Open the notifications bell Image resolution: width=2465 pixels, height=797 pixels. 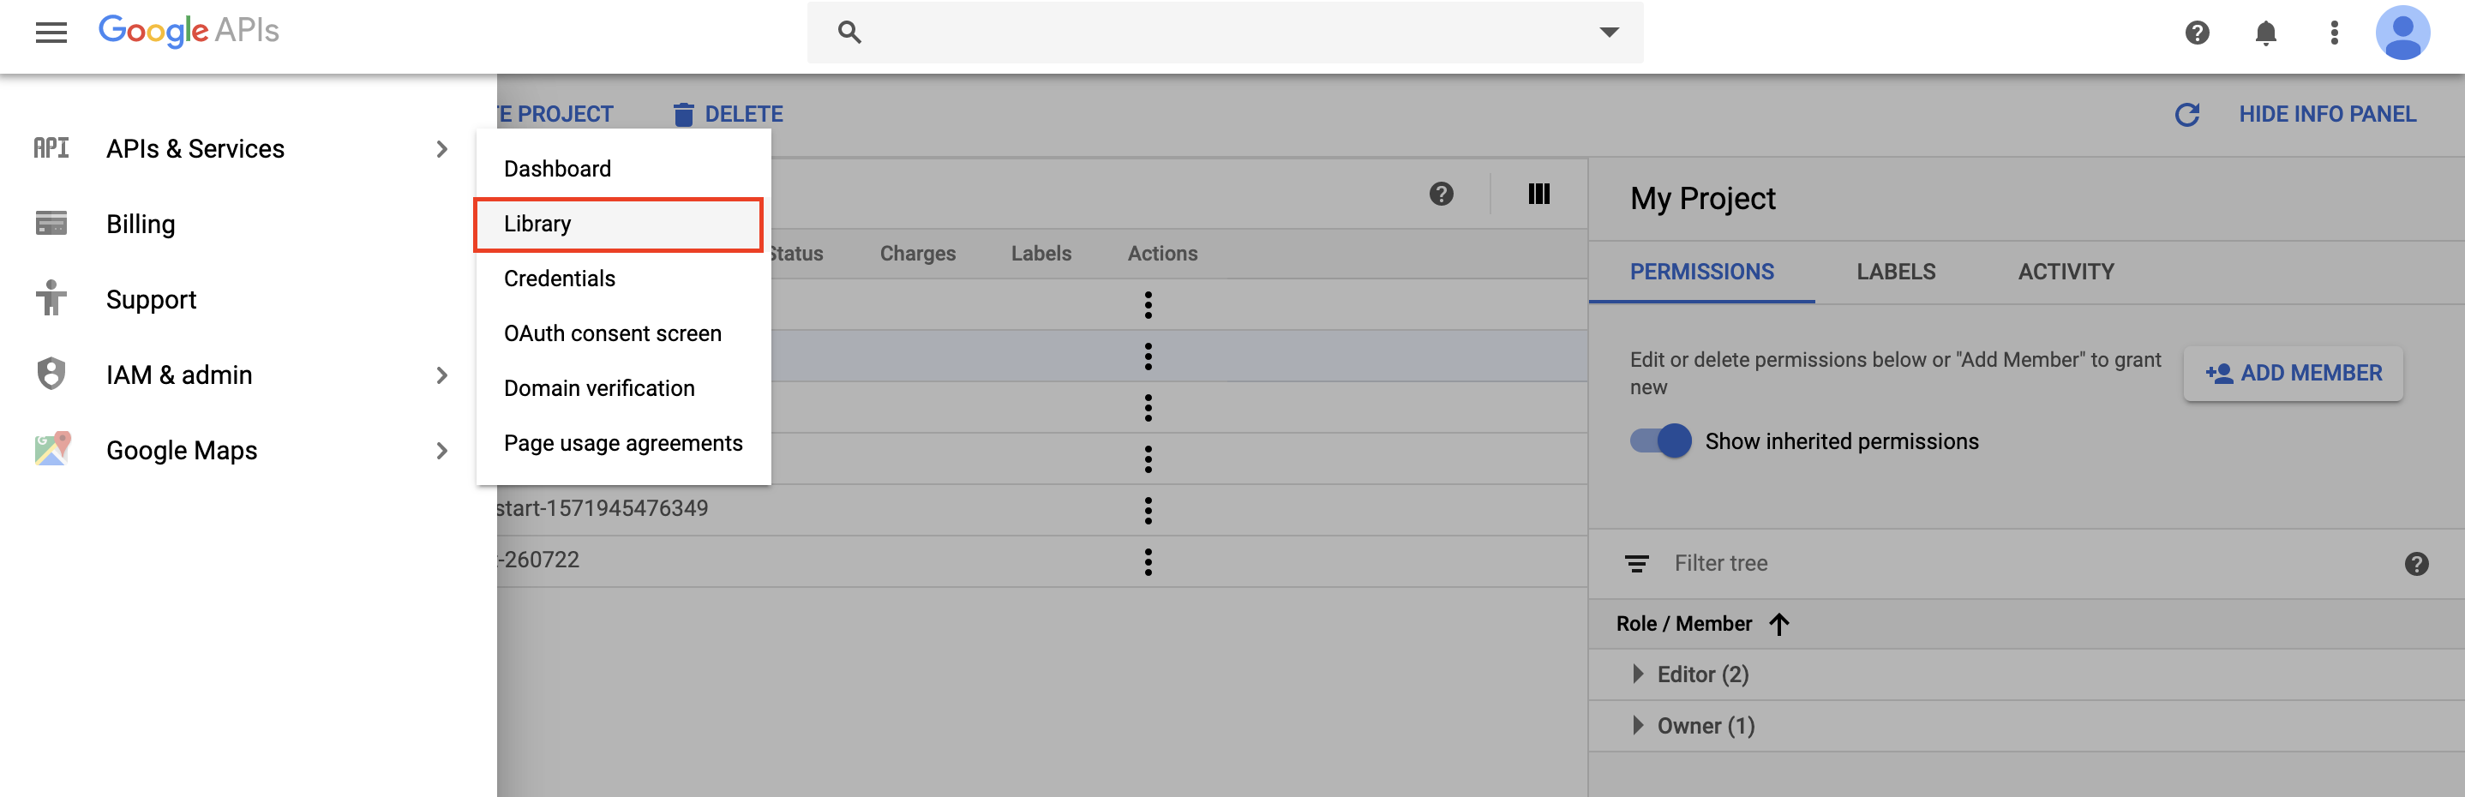tap(2265, 33)
